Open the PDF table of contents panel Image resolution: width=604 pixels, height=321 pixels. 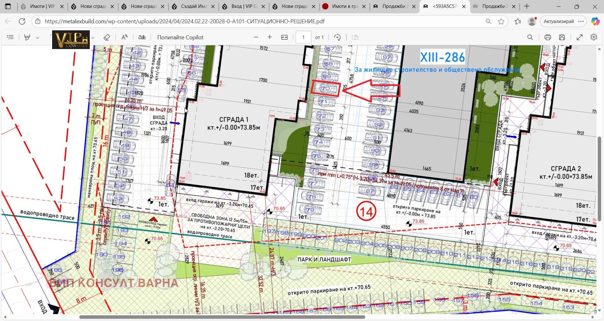[10, 37]
